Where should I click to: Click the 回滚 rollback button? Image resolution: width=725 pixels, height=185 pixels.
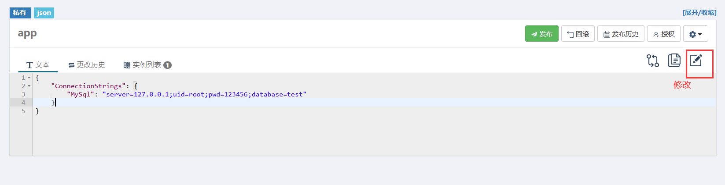(x=578, y=34)
